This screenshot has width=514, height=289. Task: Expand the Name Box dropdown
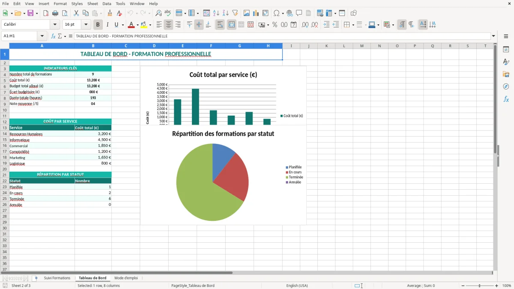pyautogui.click(x=42, y=36)
